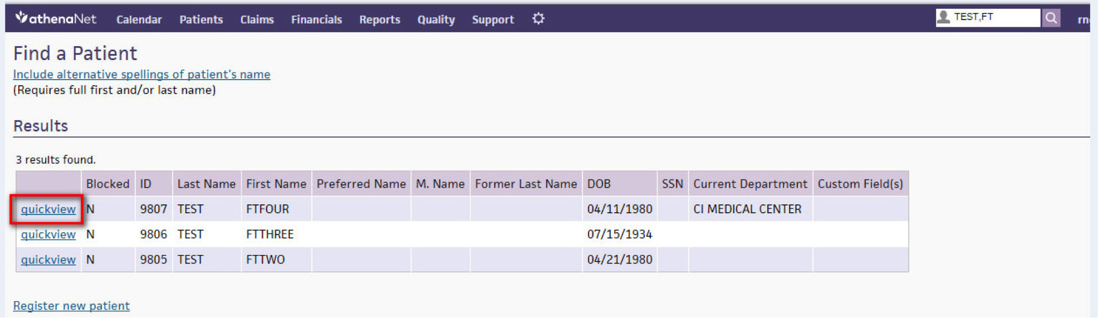Click the Last Name column header

206,184
